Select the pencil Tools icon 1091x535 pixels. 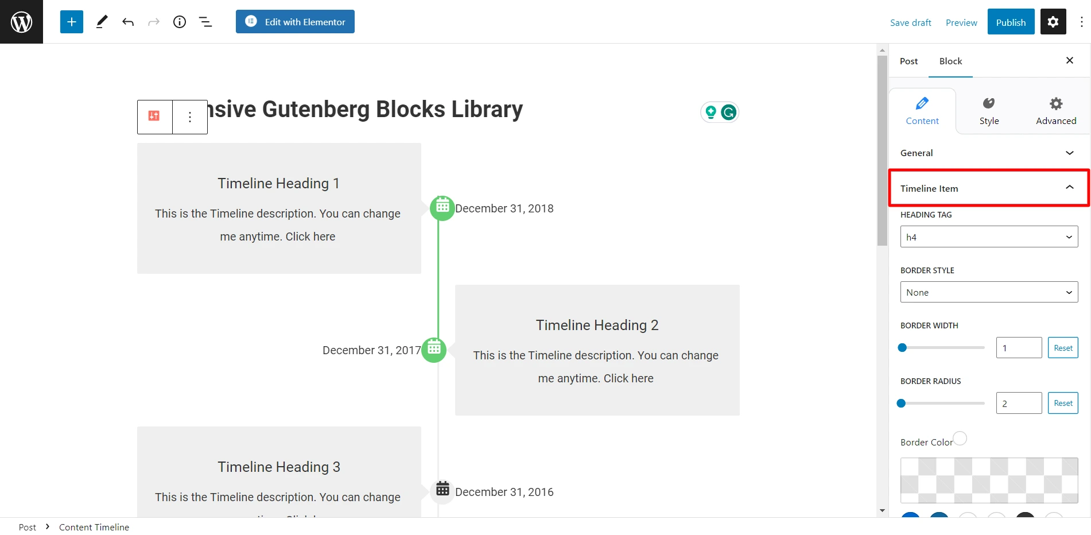pyautogui.click(x=102, y=22)
